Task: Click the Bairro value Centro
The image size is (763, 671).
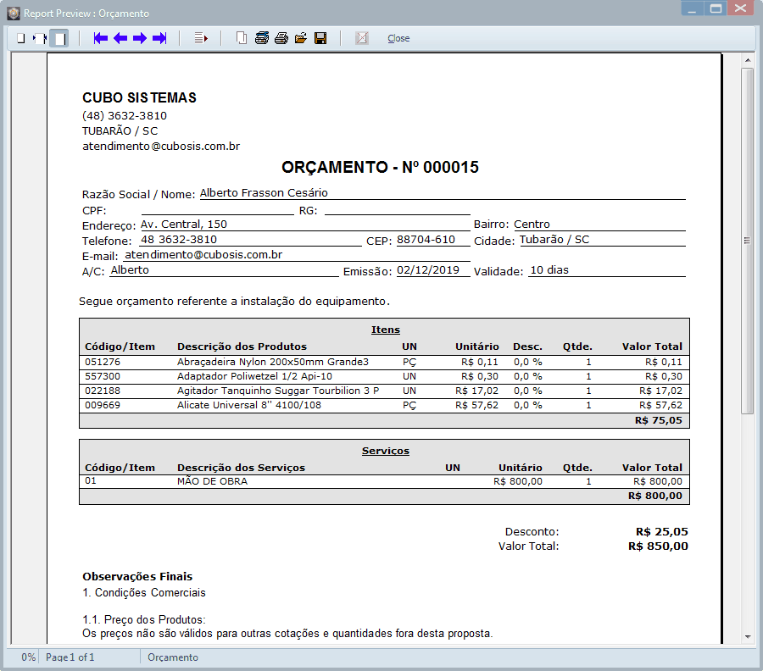Action: (532, 225)
